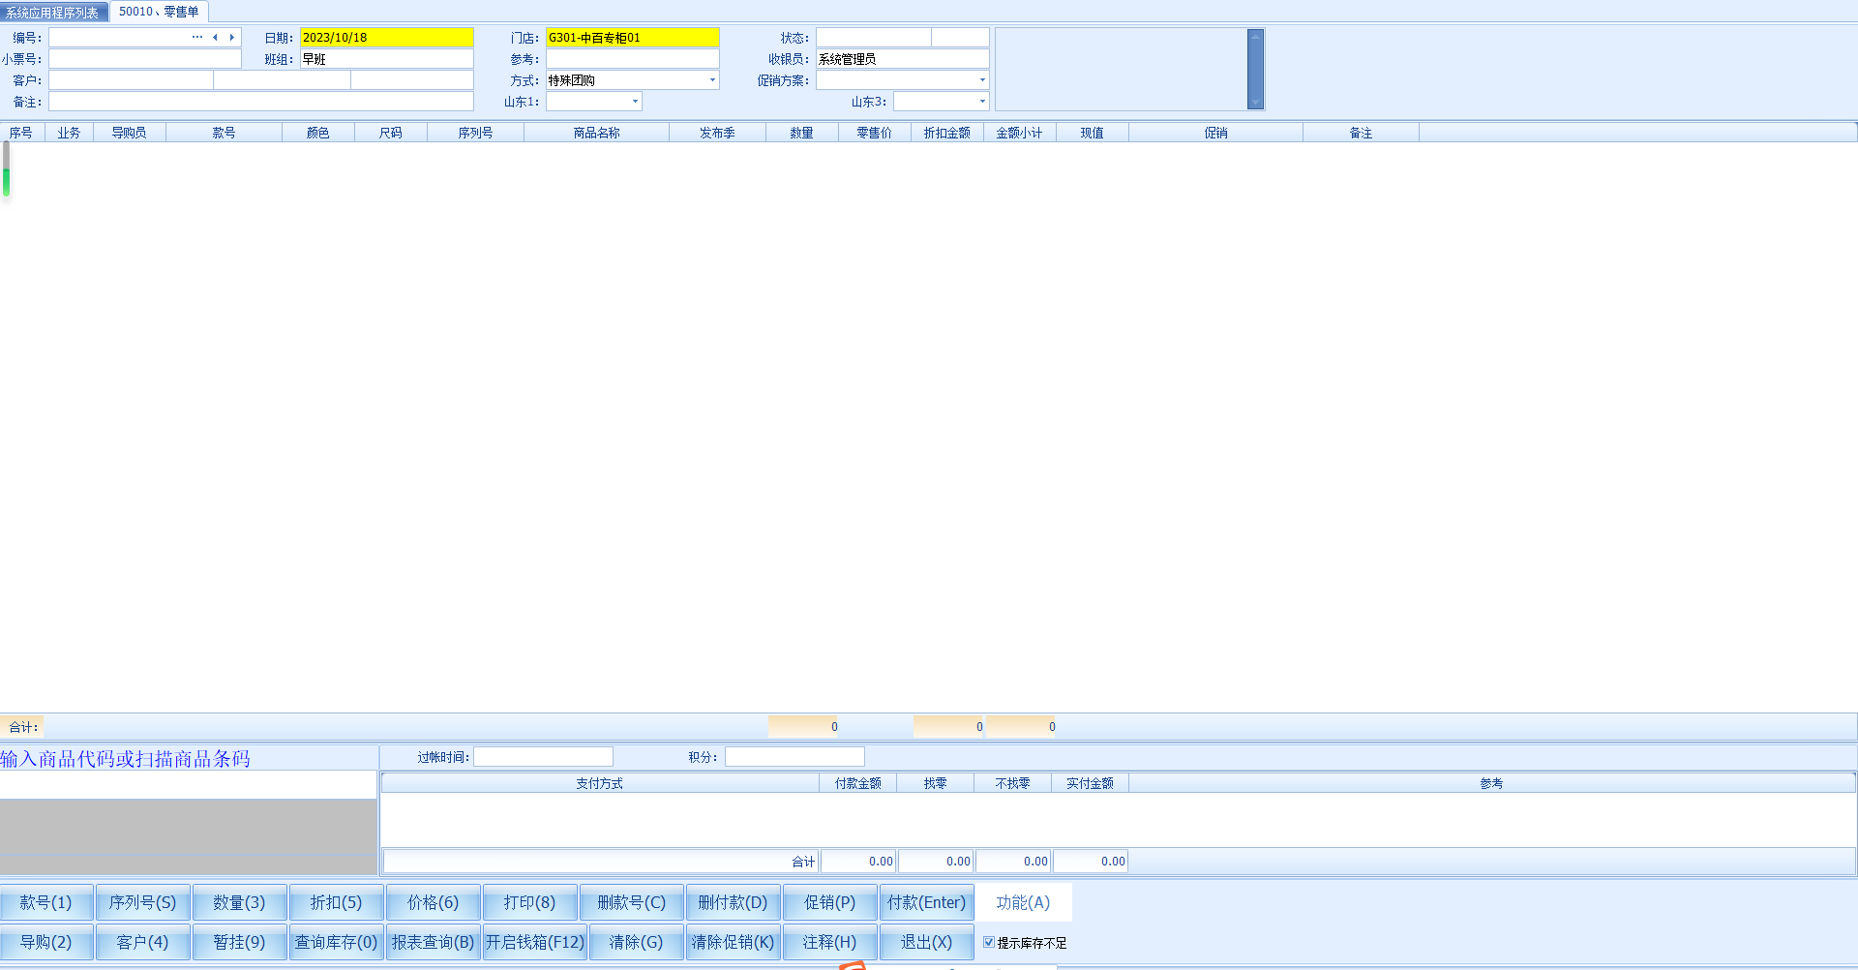
Task: Click the 收银员 field showing 系统管理员
Action: 903,59
